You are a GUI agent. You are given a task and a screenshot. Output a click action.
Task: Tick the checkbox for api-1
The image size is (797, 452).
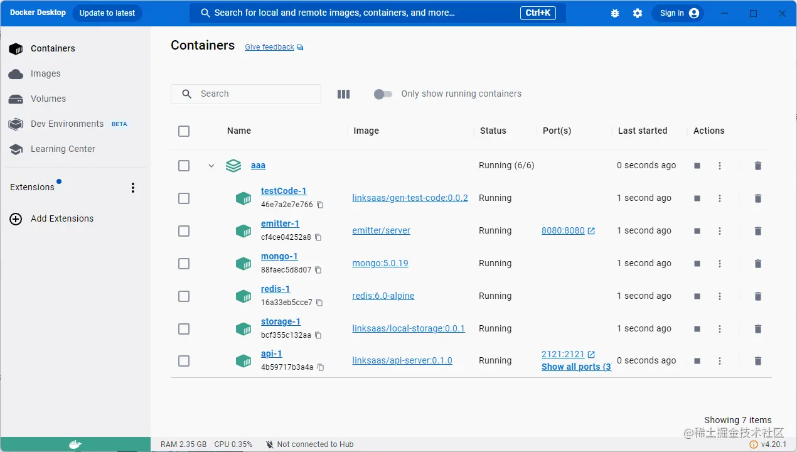point(184,361)
